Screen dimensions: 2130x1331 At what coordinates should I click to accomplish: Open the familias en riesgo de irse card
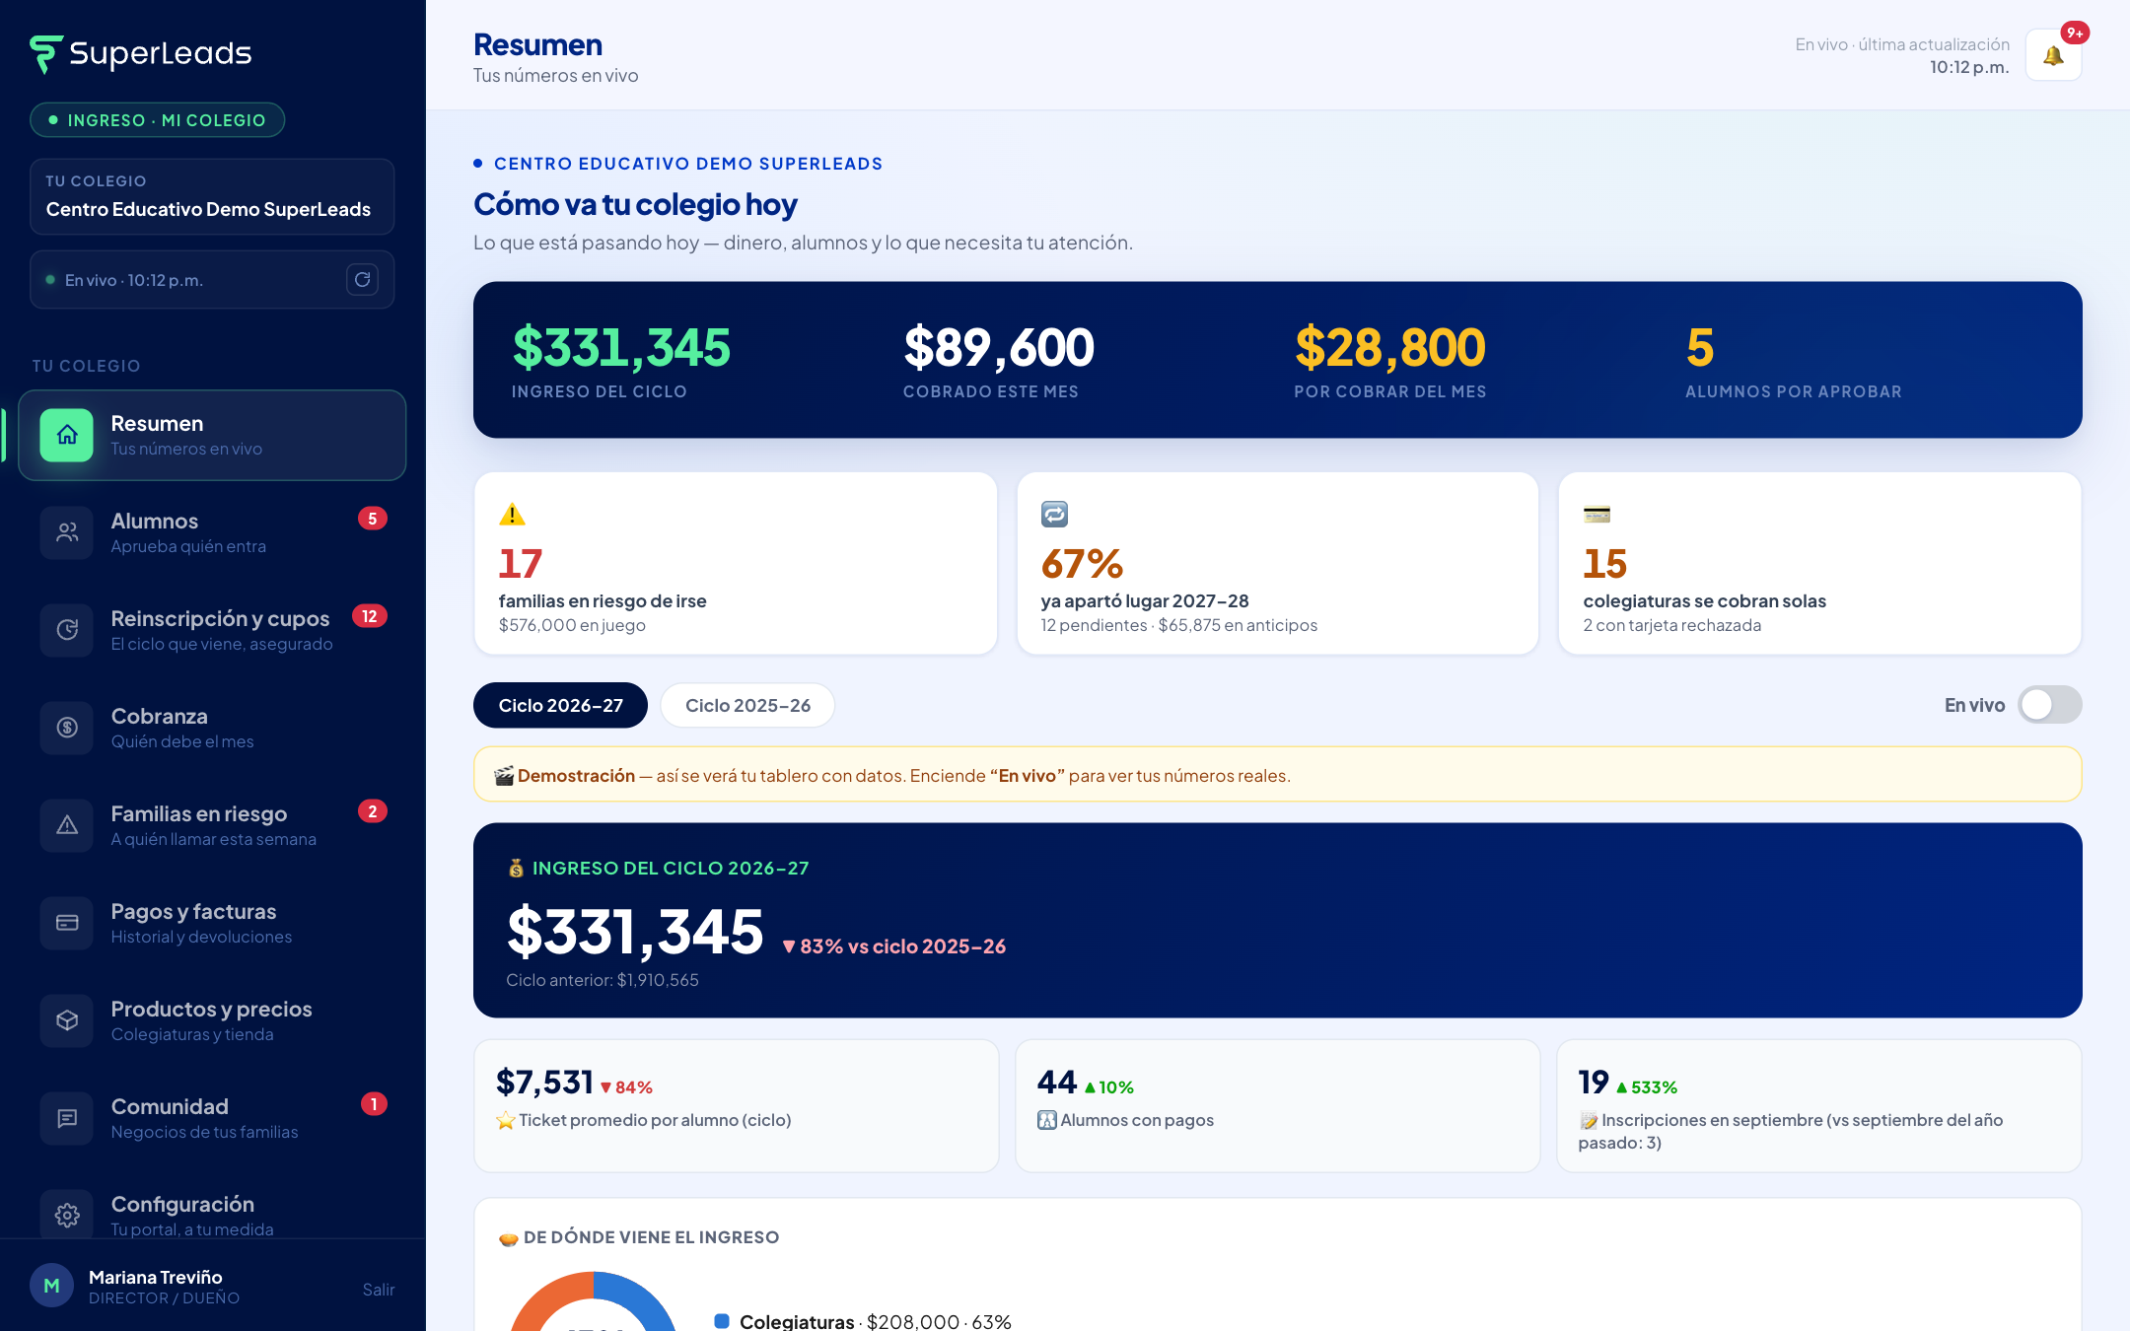[736, 563]
